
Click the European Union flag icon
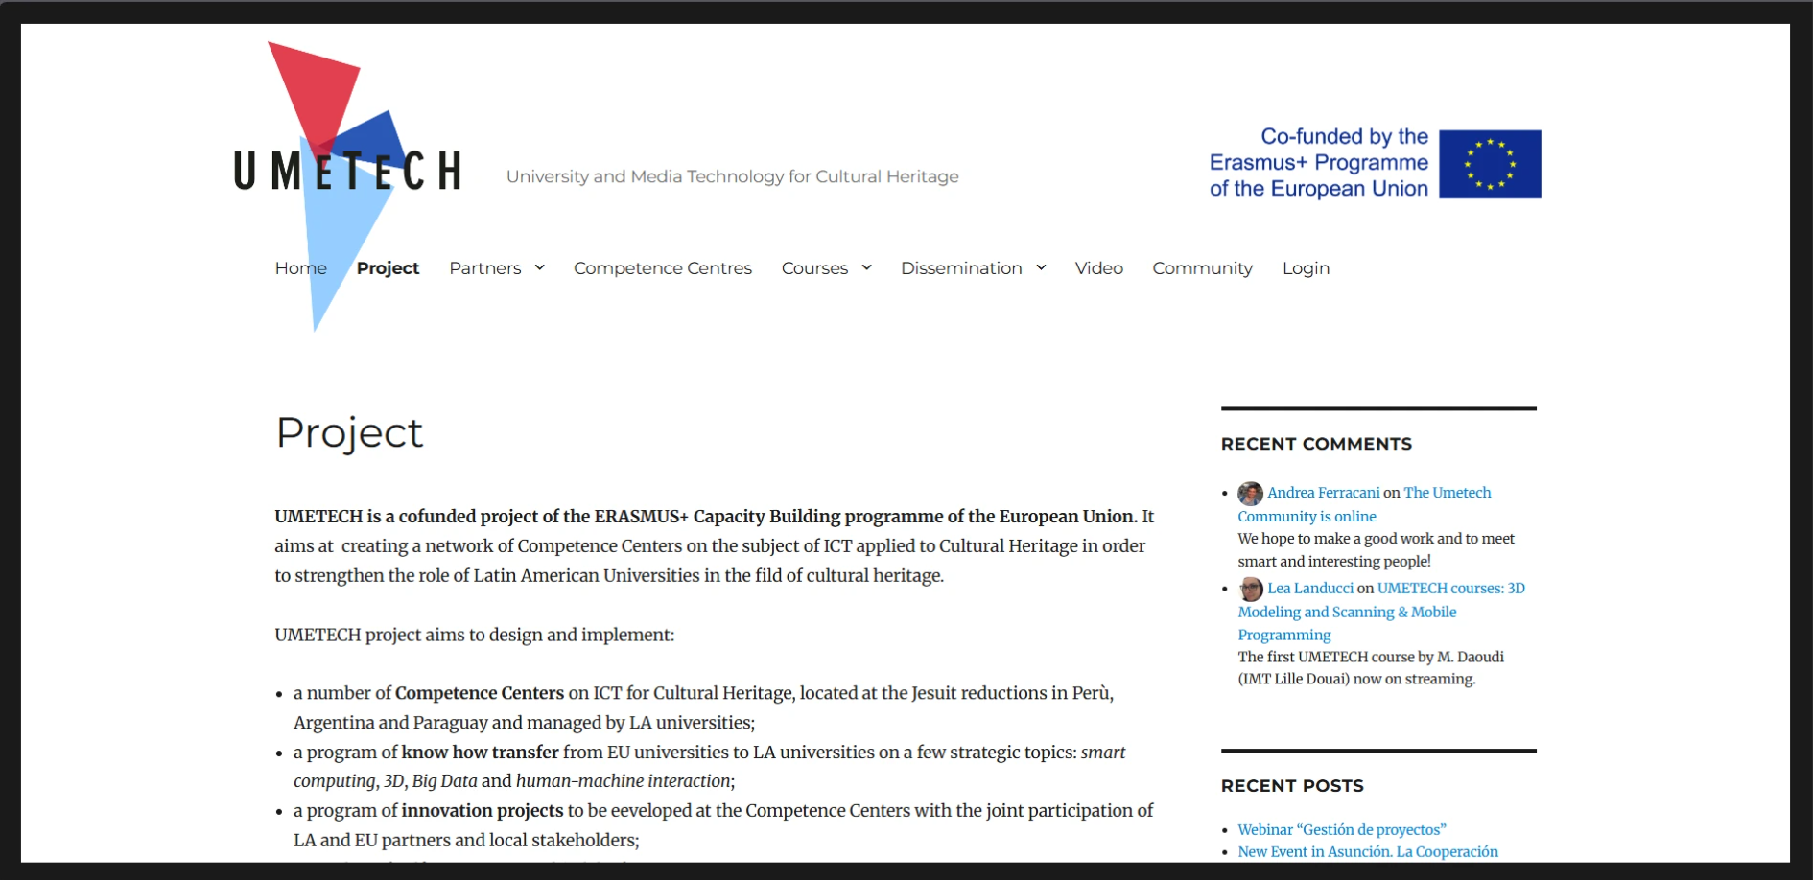1490,164
